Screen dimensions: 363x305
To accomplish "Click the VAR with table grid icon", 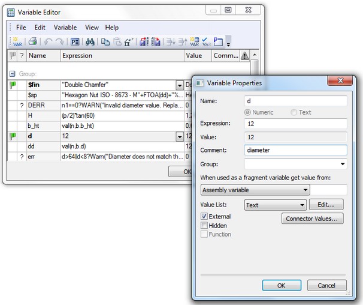I will tap(195, 42).
